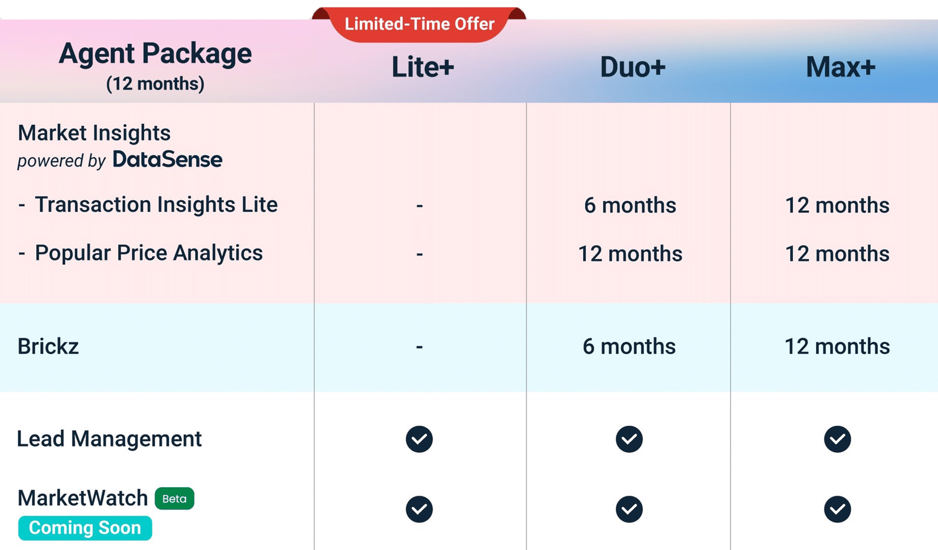The width and height of the screenshot is (938, 550).
Task: Click the DataSense logo text
Action: click(x=167, y=160)
